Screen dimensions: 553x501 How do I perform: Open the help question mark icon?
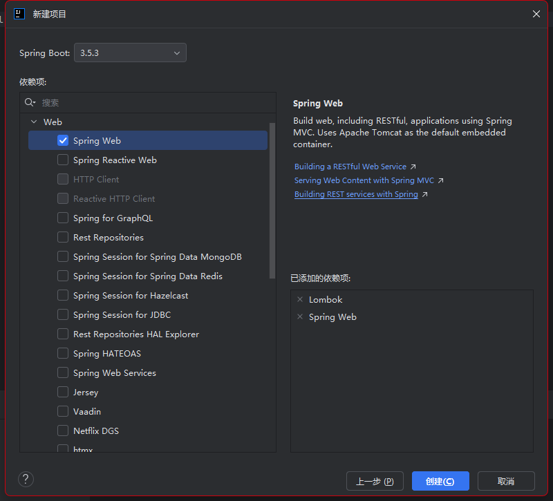(26, 479)
